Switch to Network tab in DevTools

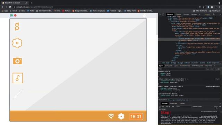point(194,14)
